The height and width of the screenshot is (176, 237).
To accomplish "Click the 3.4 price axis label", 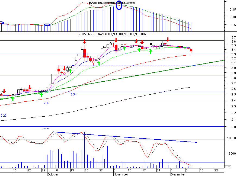I will point(233,50).
